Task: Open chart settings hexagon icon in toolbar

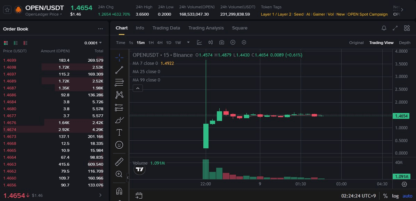Action: point(244,42)
